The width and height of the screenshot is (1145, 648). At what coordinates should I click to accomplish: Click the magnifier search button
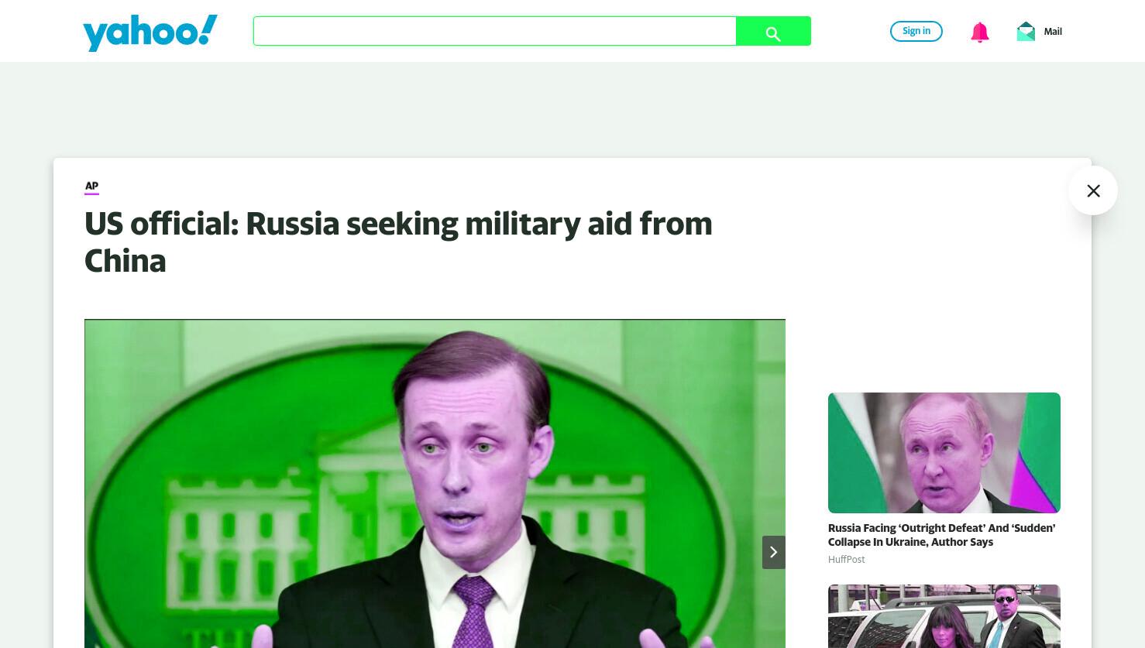click(773, 32)
